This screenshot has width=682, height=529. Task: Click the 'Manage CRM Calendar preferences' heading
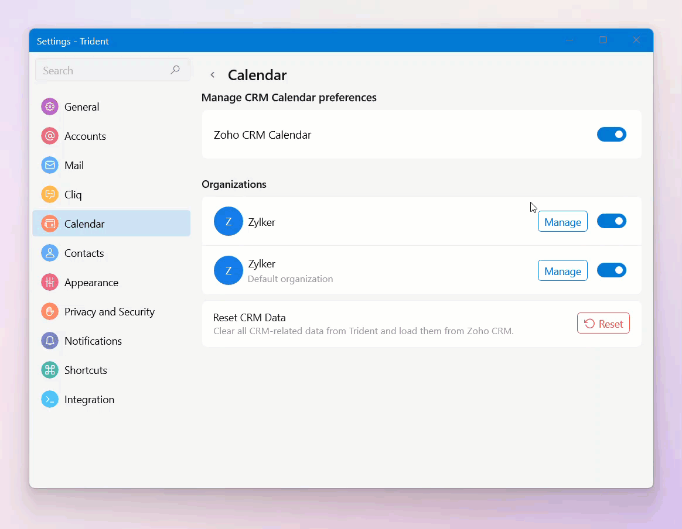[x=289, y=97]
